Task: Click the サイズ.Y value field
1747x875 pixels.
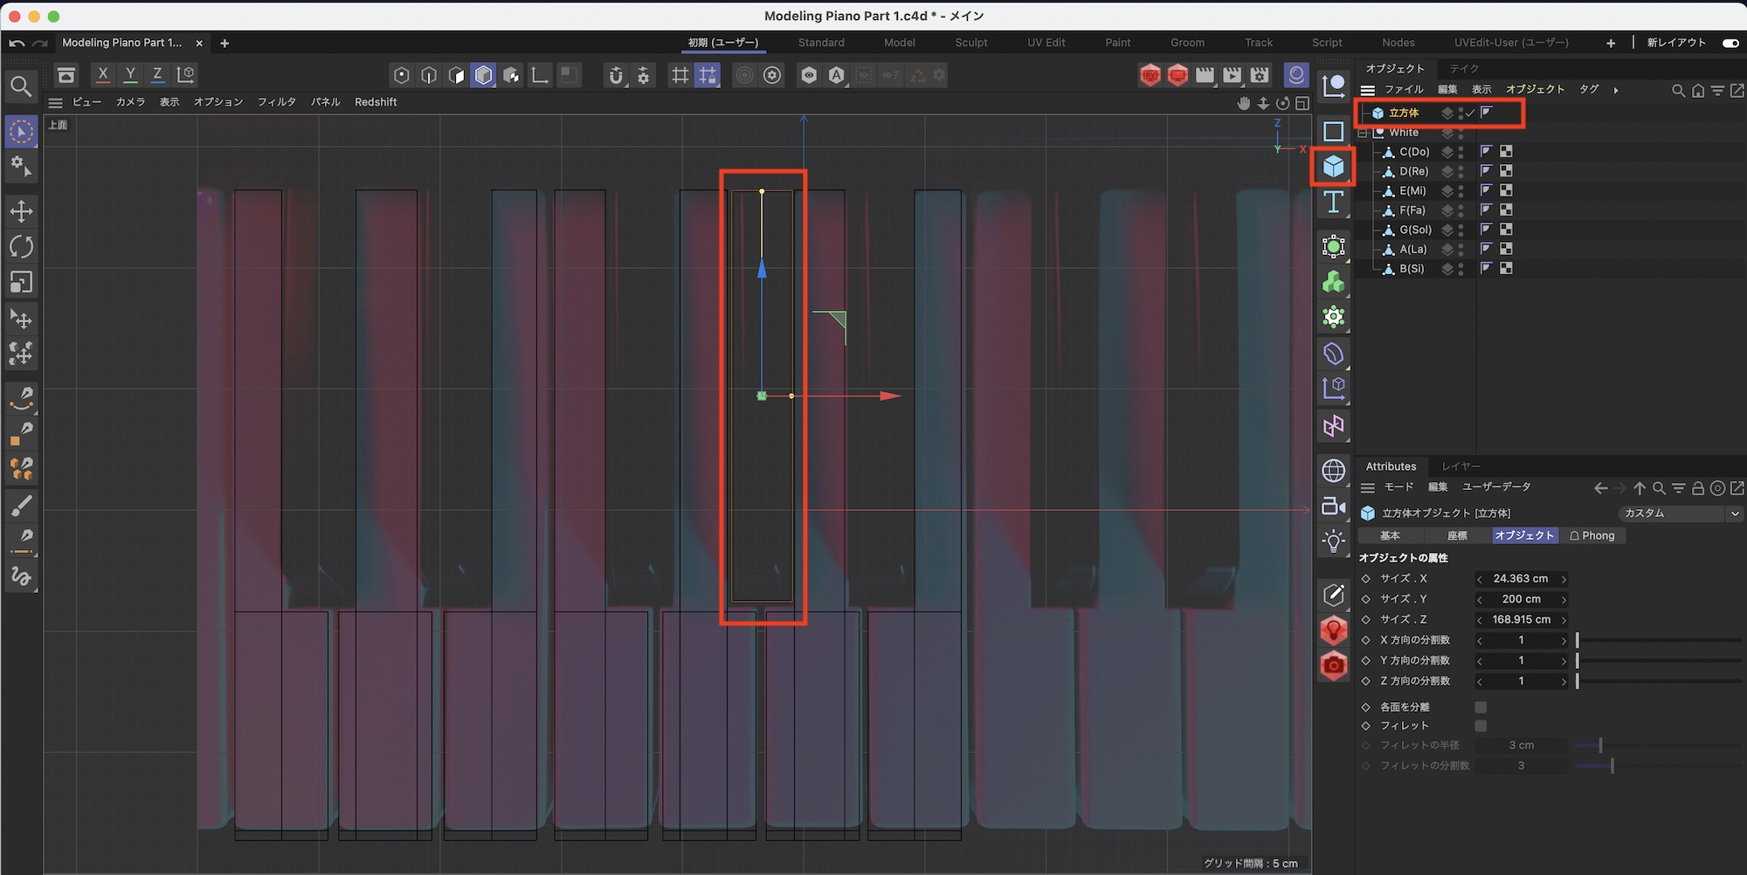Action: click(1521, 599)
